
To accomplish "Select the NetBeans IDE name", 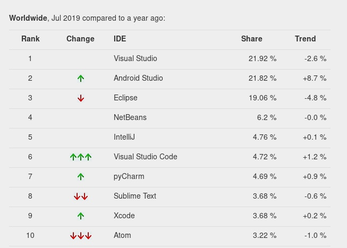I will click(x=130, y=117).
